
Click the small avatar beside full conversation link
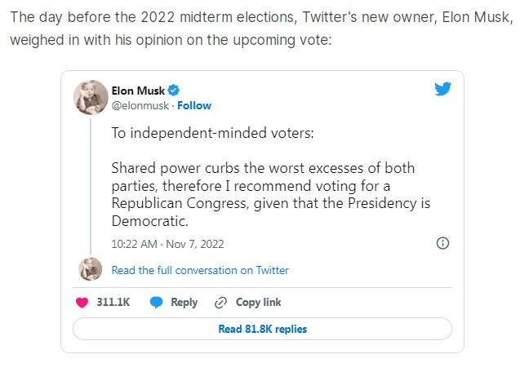(91, 269)
